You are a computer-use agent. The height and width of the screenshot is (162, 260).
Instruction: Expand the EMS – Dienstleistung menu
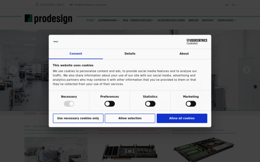click(139, 20)
